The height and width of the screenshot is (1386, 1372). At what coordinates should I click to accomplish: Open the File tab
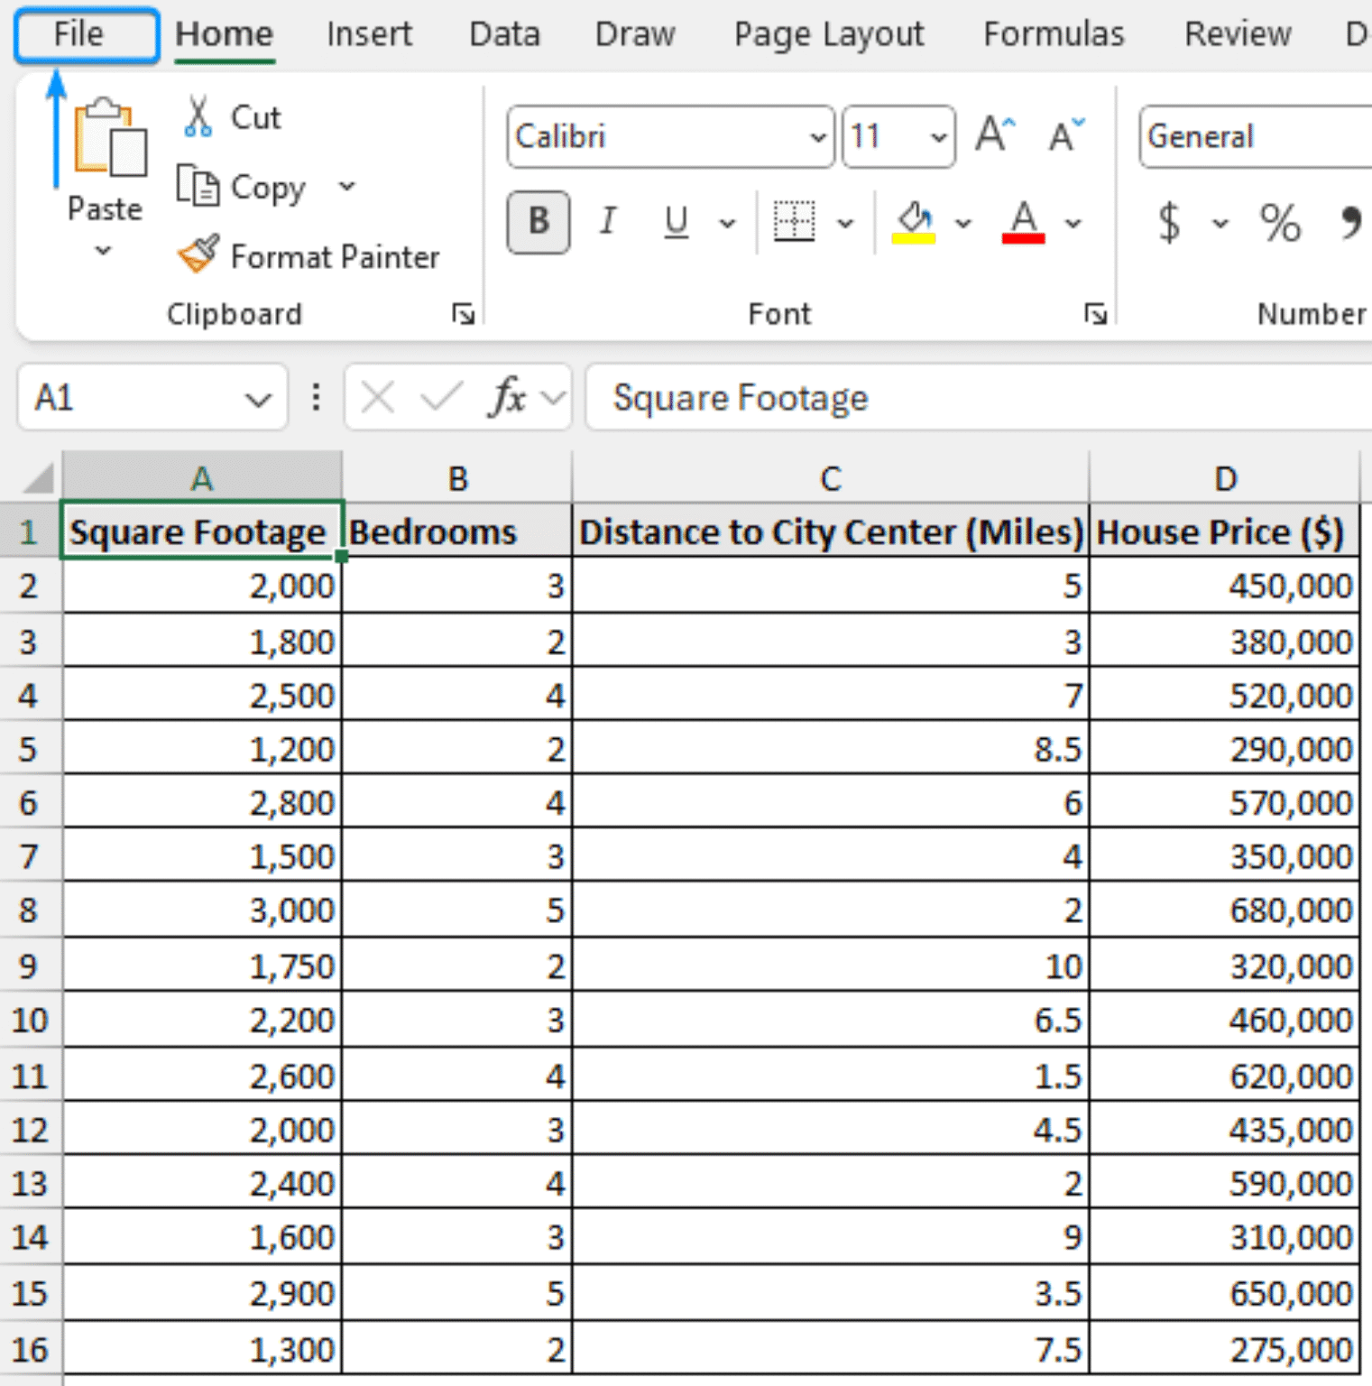pos(87,35)
